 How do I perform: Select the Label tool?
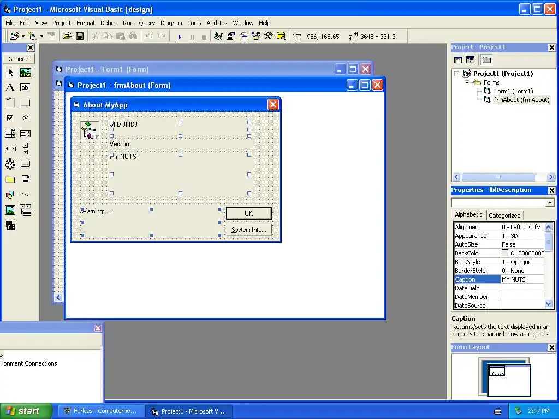(x=10, y=88)
